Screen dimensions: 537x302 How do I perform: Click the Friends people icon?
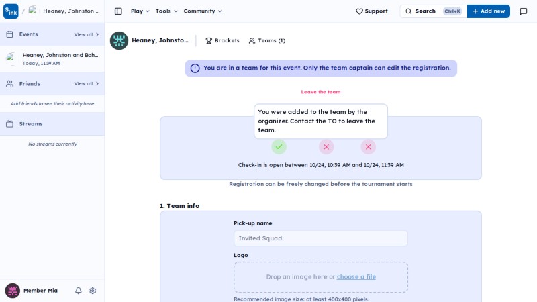[x=9, y=83]
